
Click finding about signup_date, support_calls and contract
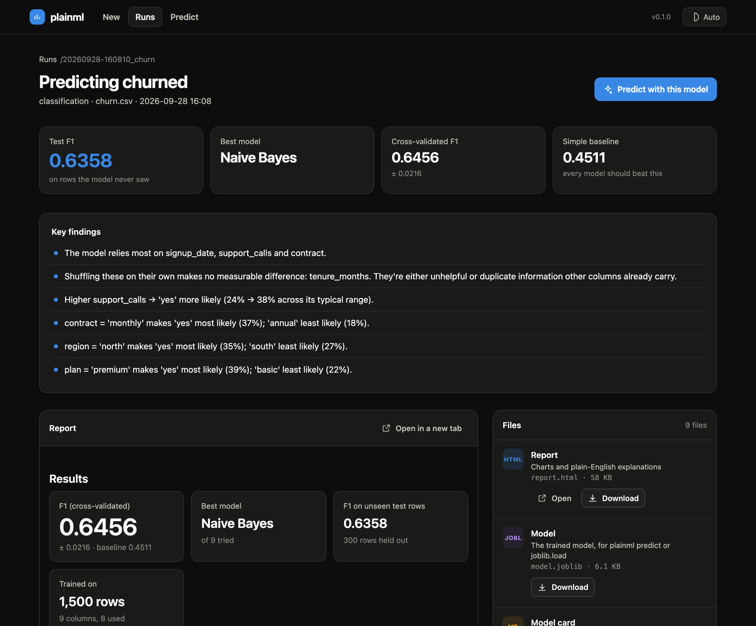(x=195, y=253)
